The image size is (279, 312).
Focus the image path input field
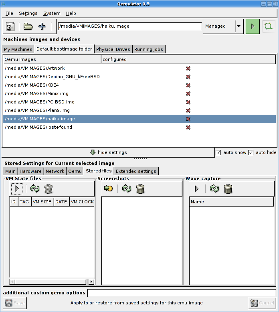click(x=130, y=26)
